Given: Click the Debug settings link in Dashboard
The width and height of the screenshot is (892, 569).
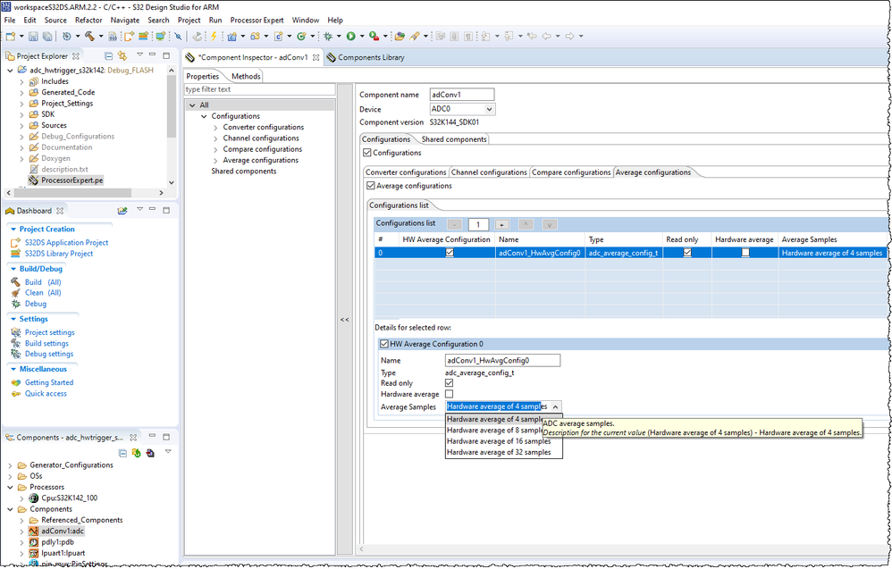Looking at the screenshot, I should 49,354.
